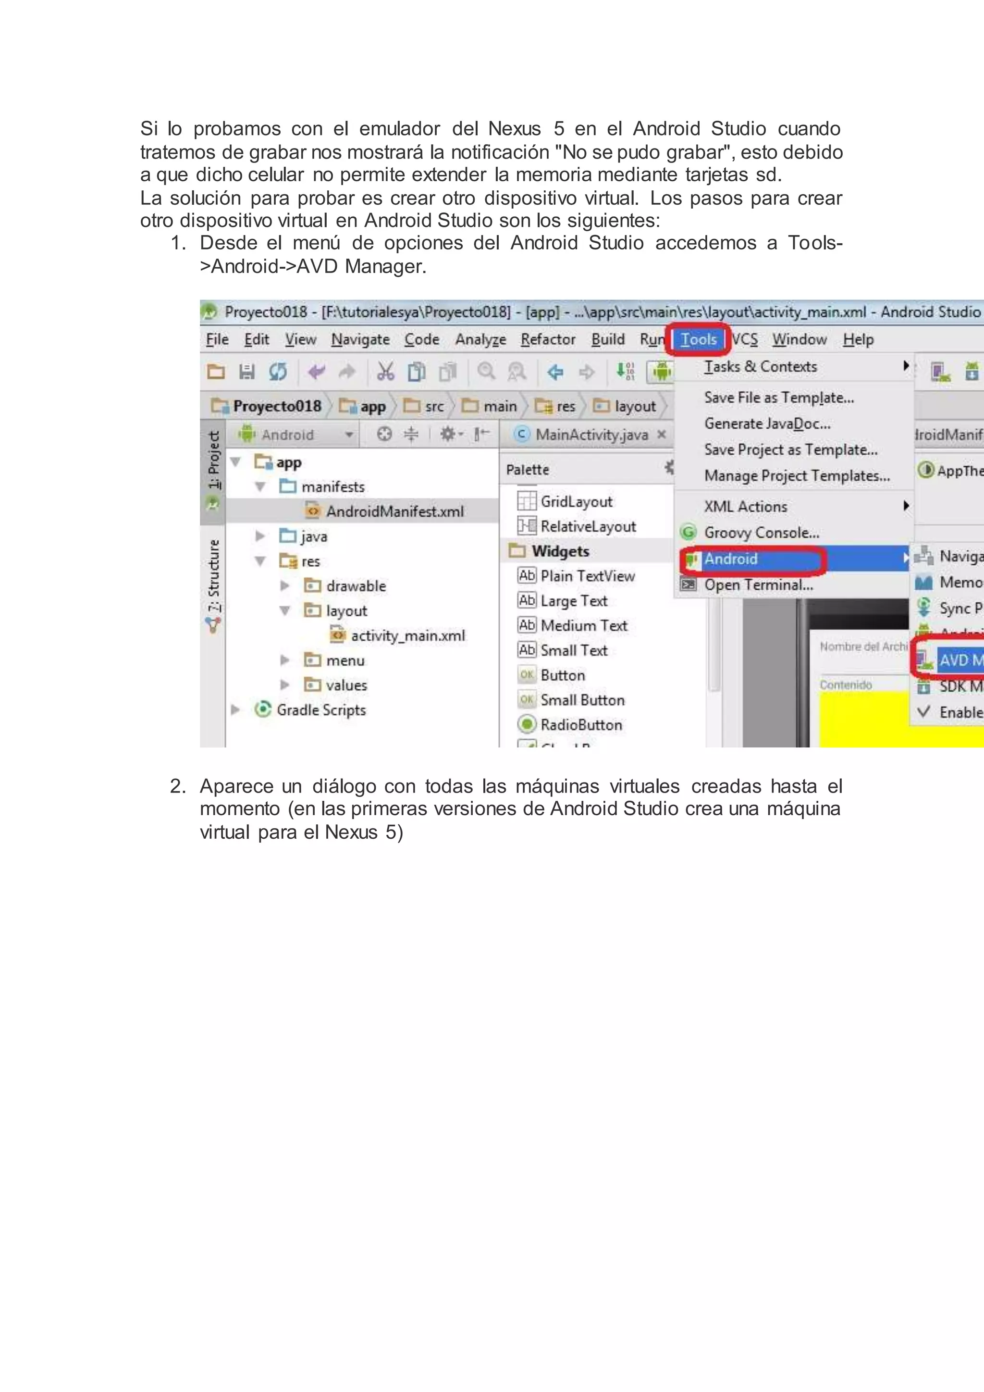Image resolution: width=984 pixels, height=1392 pixels.
Task: Open the Navigate menu
Action: (x=360, y=339)
